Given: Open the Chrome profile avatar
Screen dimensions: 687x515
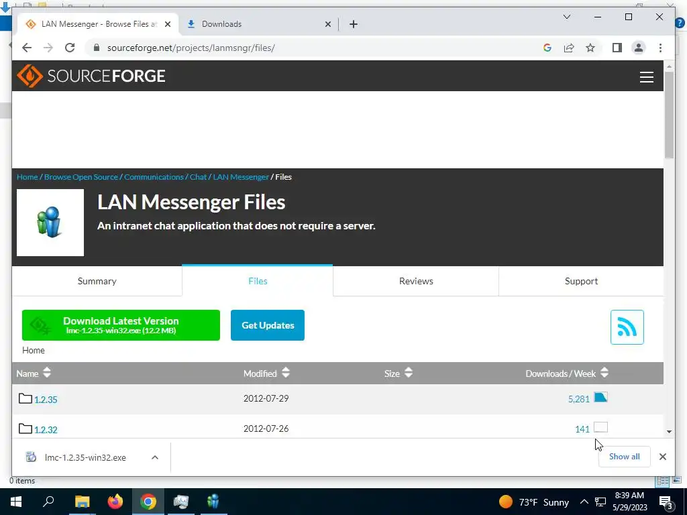Looking at the screenshot, I should pyautogui.click(x=639, y=48).
